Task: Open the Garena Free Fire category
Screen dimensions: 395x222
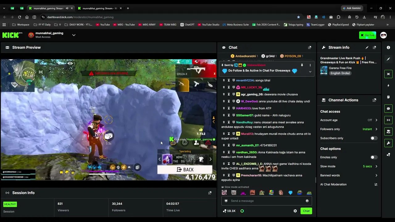Action: (340, 68)
